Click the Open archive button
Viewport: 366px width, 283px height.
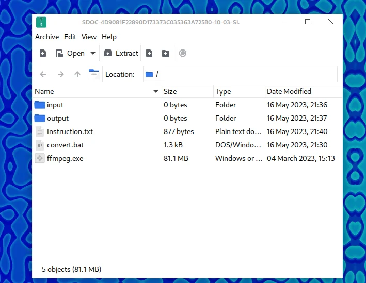click(70, 53)
